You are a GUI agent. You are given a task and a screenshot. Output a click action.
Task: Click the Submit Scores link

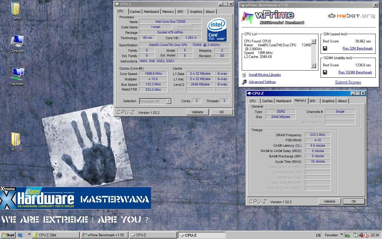pos(348,82)
